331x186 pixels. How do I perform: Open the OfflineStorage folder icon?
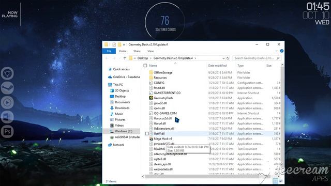(x=151, y=72)
